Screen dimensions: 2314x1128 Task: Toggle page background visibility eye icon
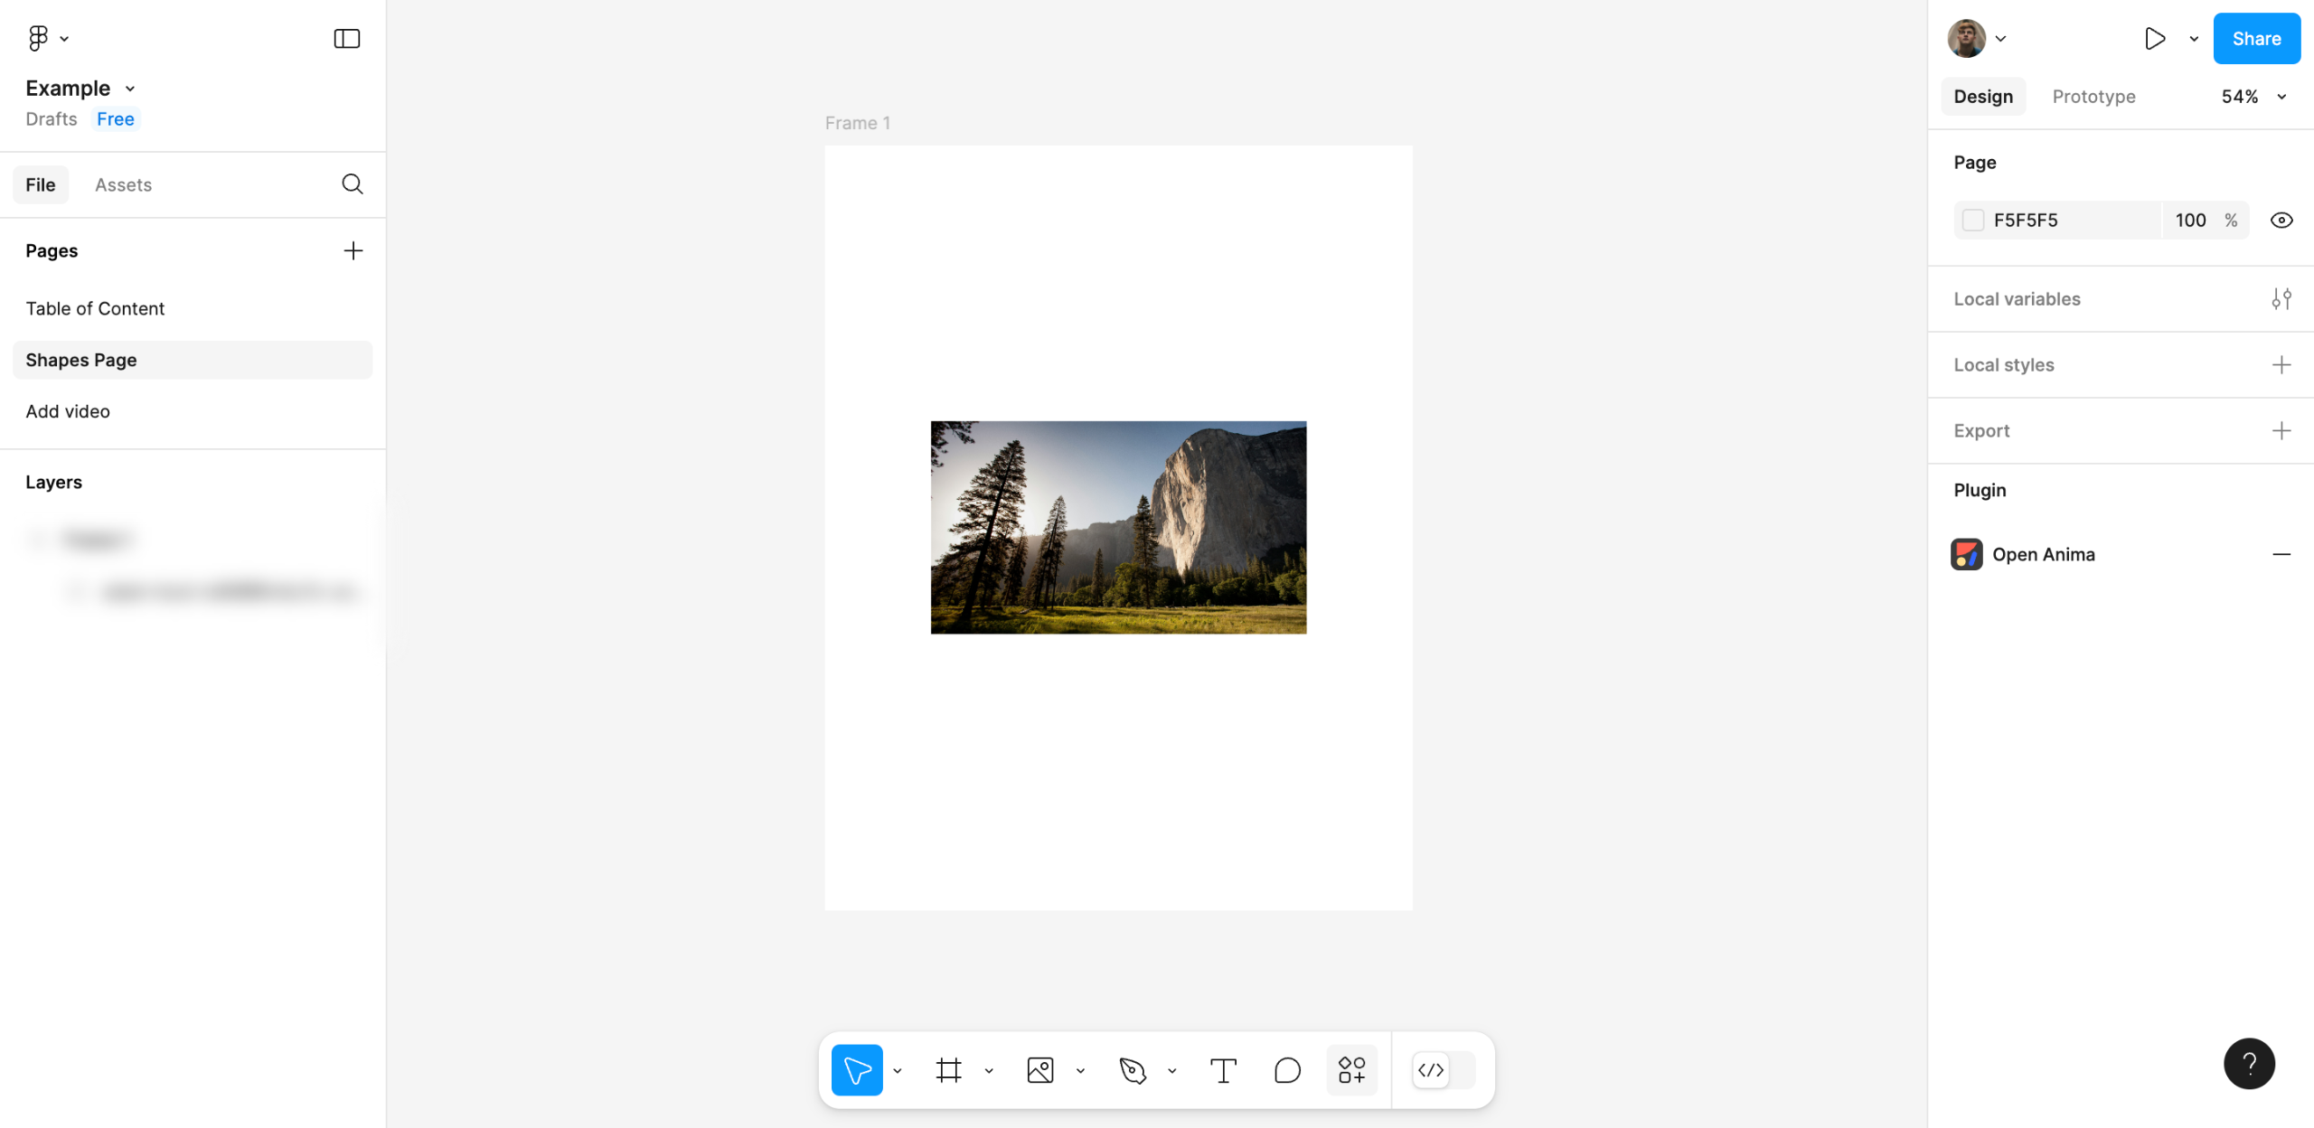[x=2281, y=221]
